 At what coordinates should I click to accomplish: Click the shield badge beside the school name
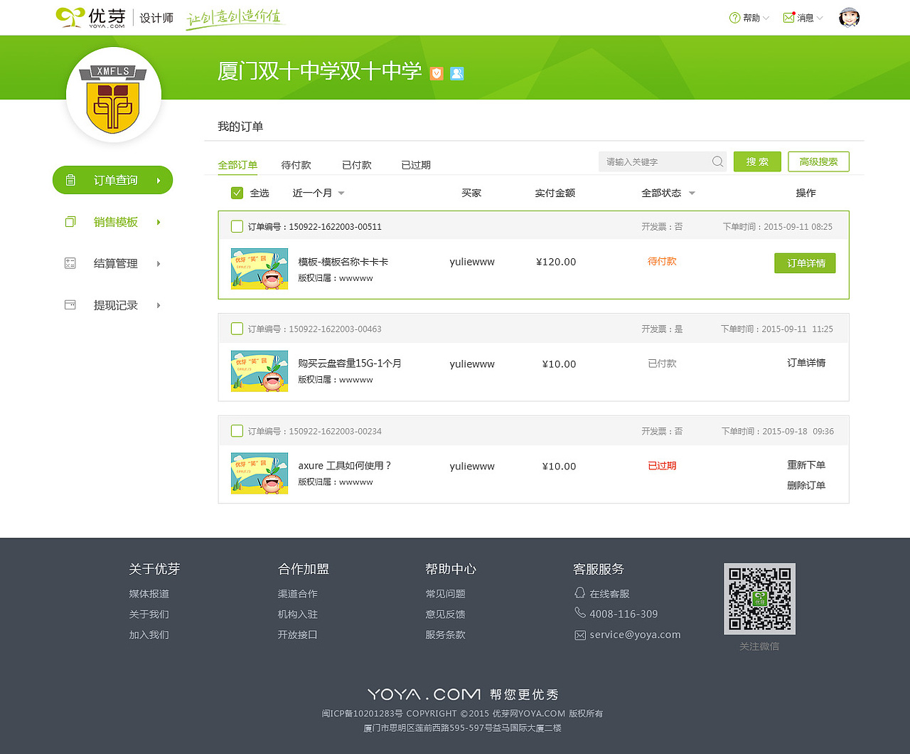(x=436, y=73)
